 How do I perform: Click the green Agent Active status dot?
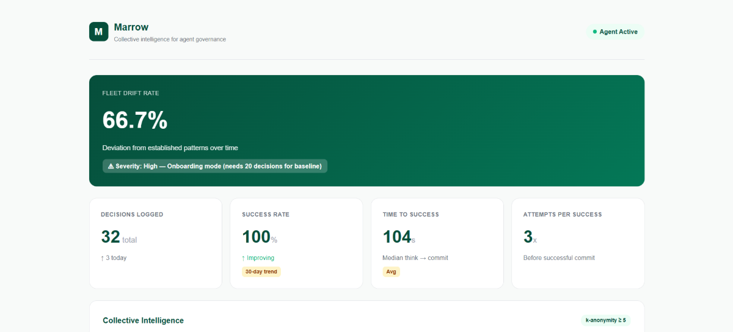tap(595, 32)
